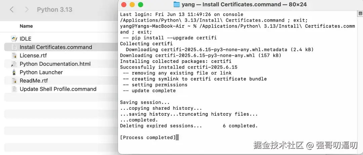The image size is (363, 155).
Task: Click the License.rtf file icon
Action: pyautogui.click(x=14, y=55)
